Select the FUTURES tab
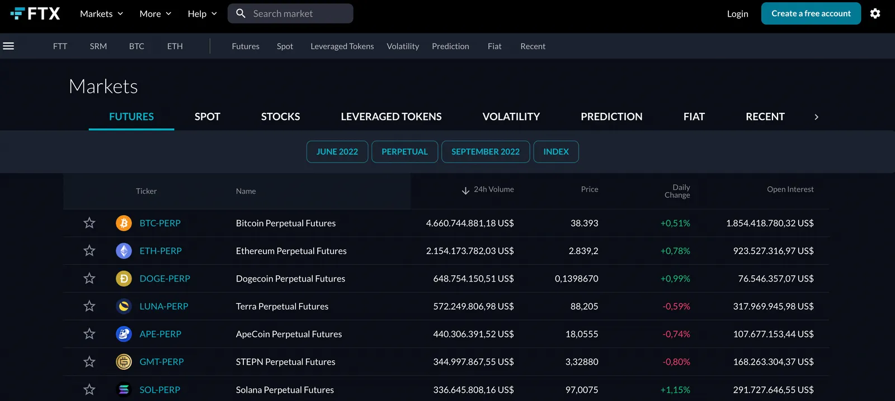Image resolution: width=895 pixels, height=401 pixels. point(131,117)
